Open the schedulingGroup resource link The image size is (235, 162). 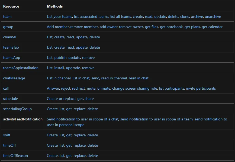(x=17, y=109)
